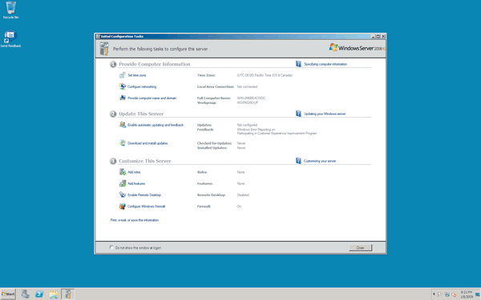The height and width of the screenshot is (300, 481).
Task: Launch Windows PowerShell from the taskbar
Action: tap(39, 294)
